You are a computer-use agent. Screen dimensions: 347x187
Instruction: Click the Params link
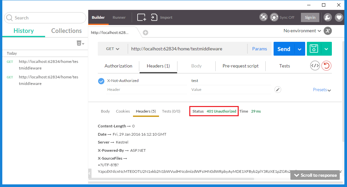259,49
